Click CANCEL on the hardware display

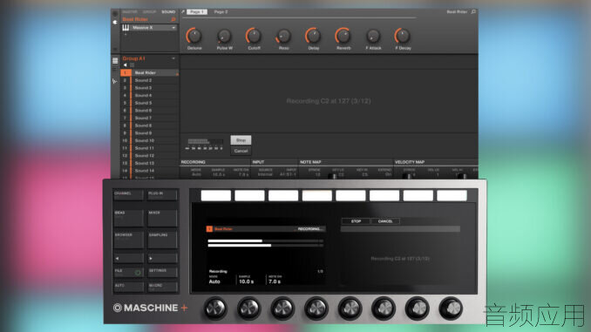385,221
